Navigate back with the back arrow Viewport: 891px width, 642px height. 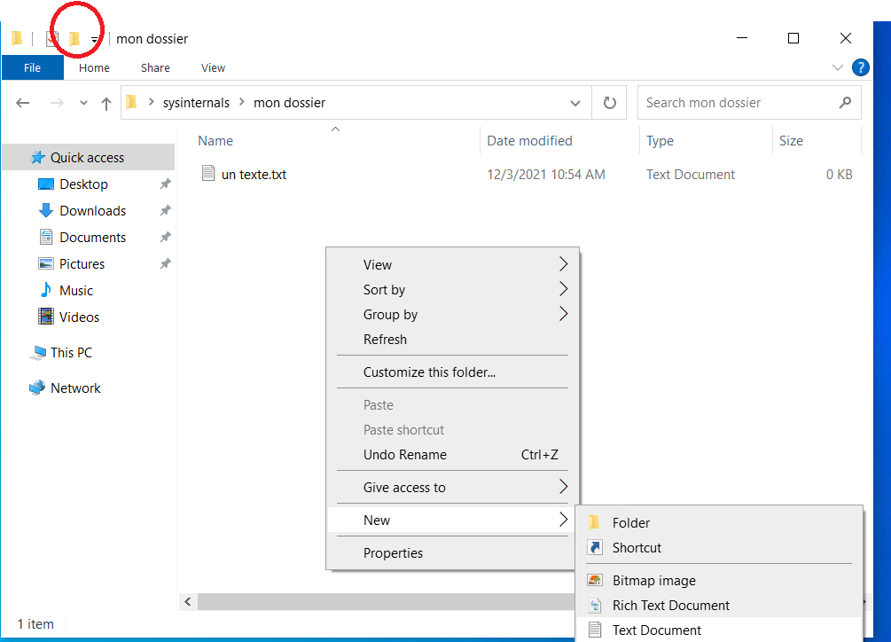[24, 103]
